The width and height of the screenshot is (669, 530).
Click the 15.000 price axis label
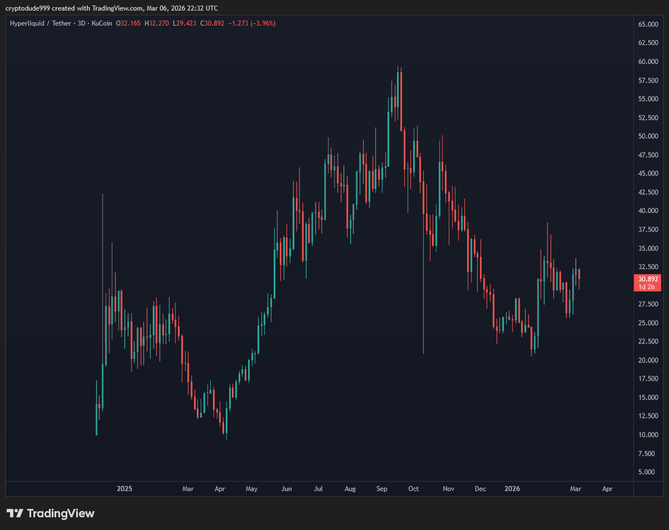(649, 397)
